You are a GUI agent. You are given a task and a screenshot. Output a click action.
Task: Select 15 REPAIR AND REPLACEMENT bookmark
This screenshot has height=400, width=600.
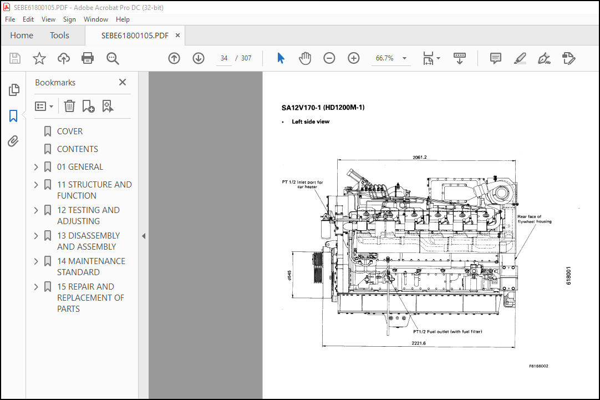coord(91,298)
